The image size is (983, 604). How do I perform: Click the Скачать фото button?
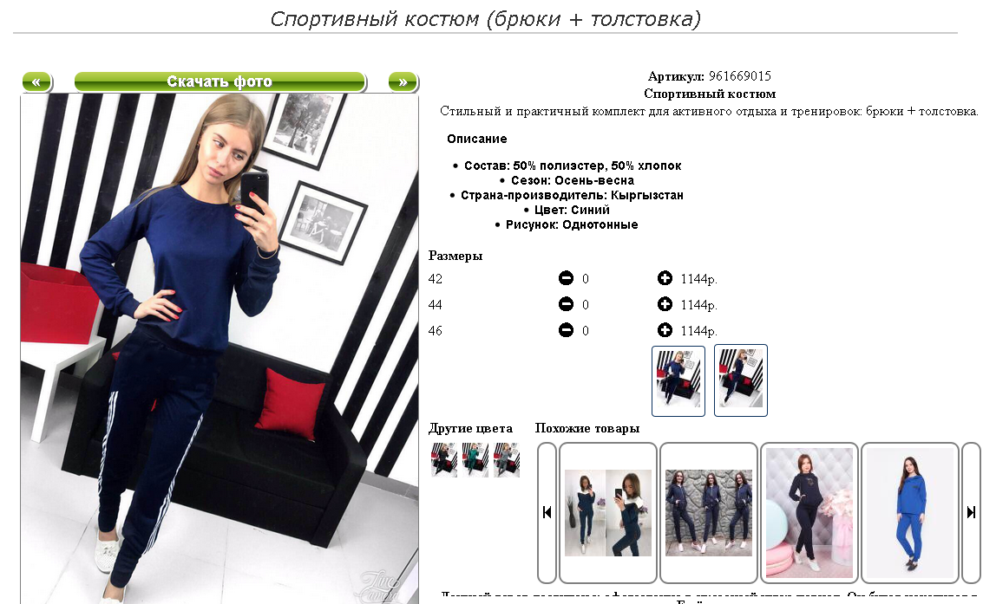pos(220,81)
